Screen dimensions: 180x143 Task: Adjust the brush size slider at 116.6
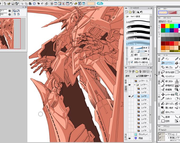tap(141, 48)
